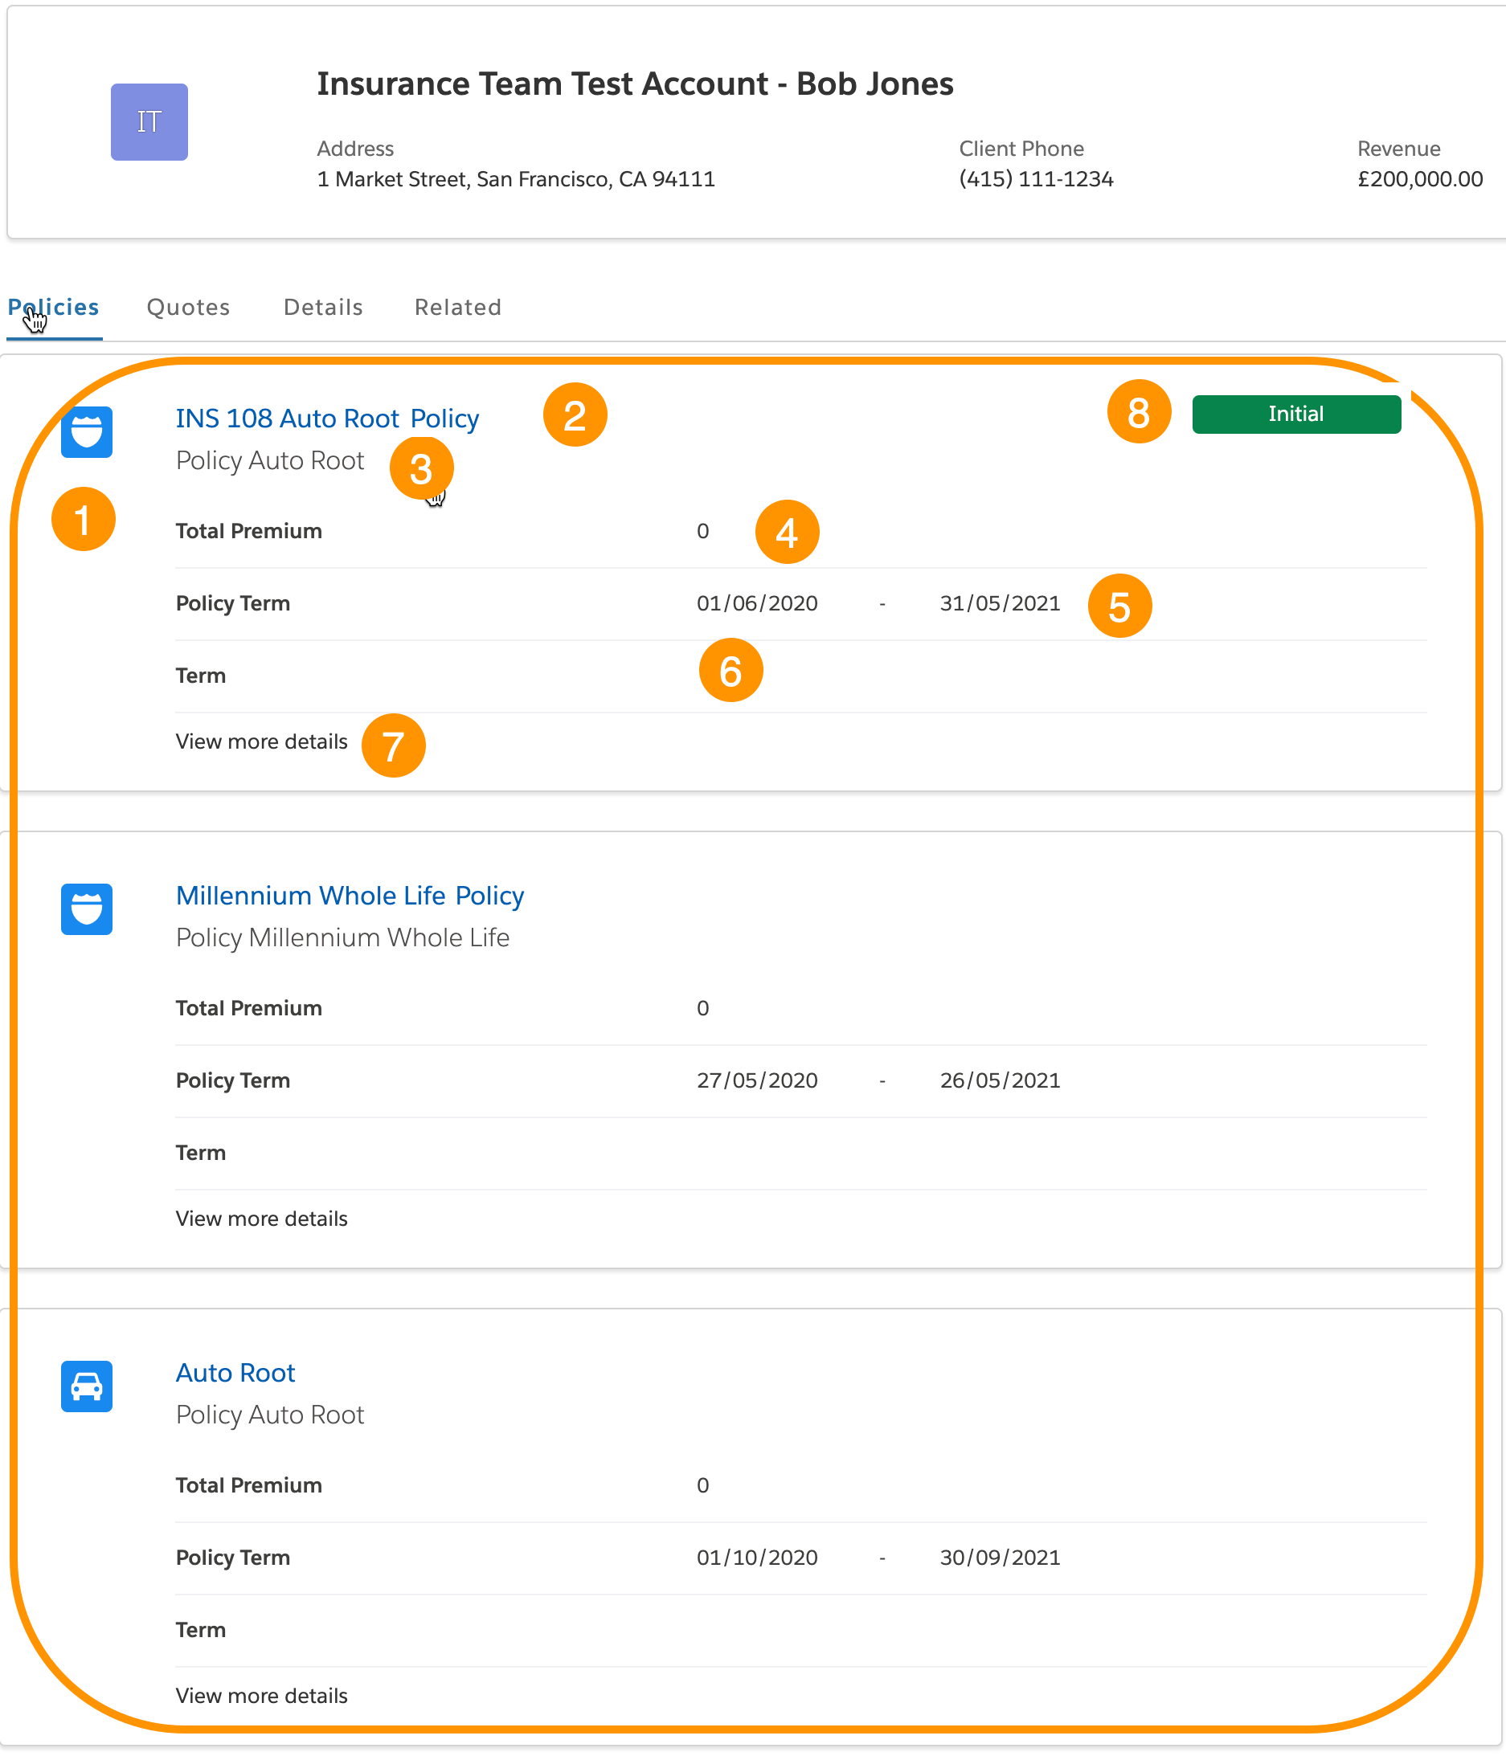The height and width of the screenshot is (1756, 1506).
Task: View more details for the Auto Root car-icon policy card
Action: click(x=261, y=1696)
